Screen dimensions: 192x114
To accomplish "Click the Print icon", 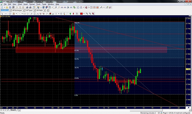I will (27, 7).
